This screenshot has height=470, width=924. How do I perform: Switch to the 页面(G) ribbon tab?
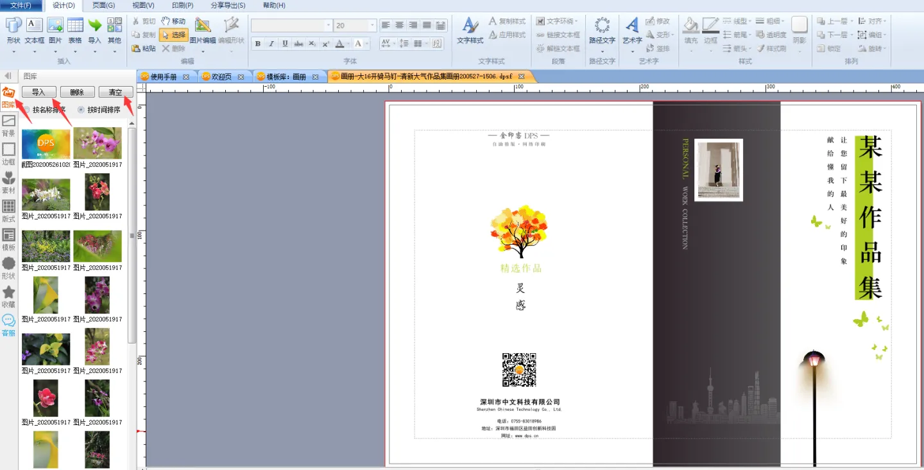click(x=104, y=5)
